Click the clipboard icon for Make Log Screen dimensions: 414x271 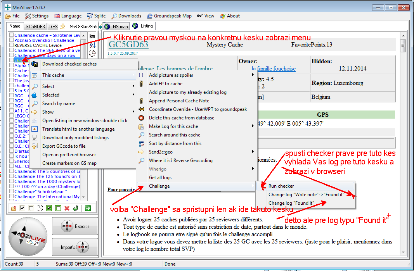(x=141, y=126)
